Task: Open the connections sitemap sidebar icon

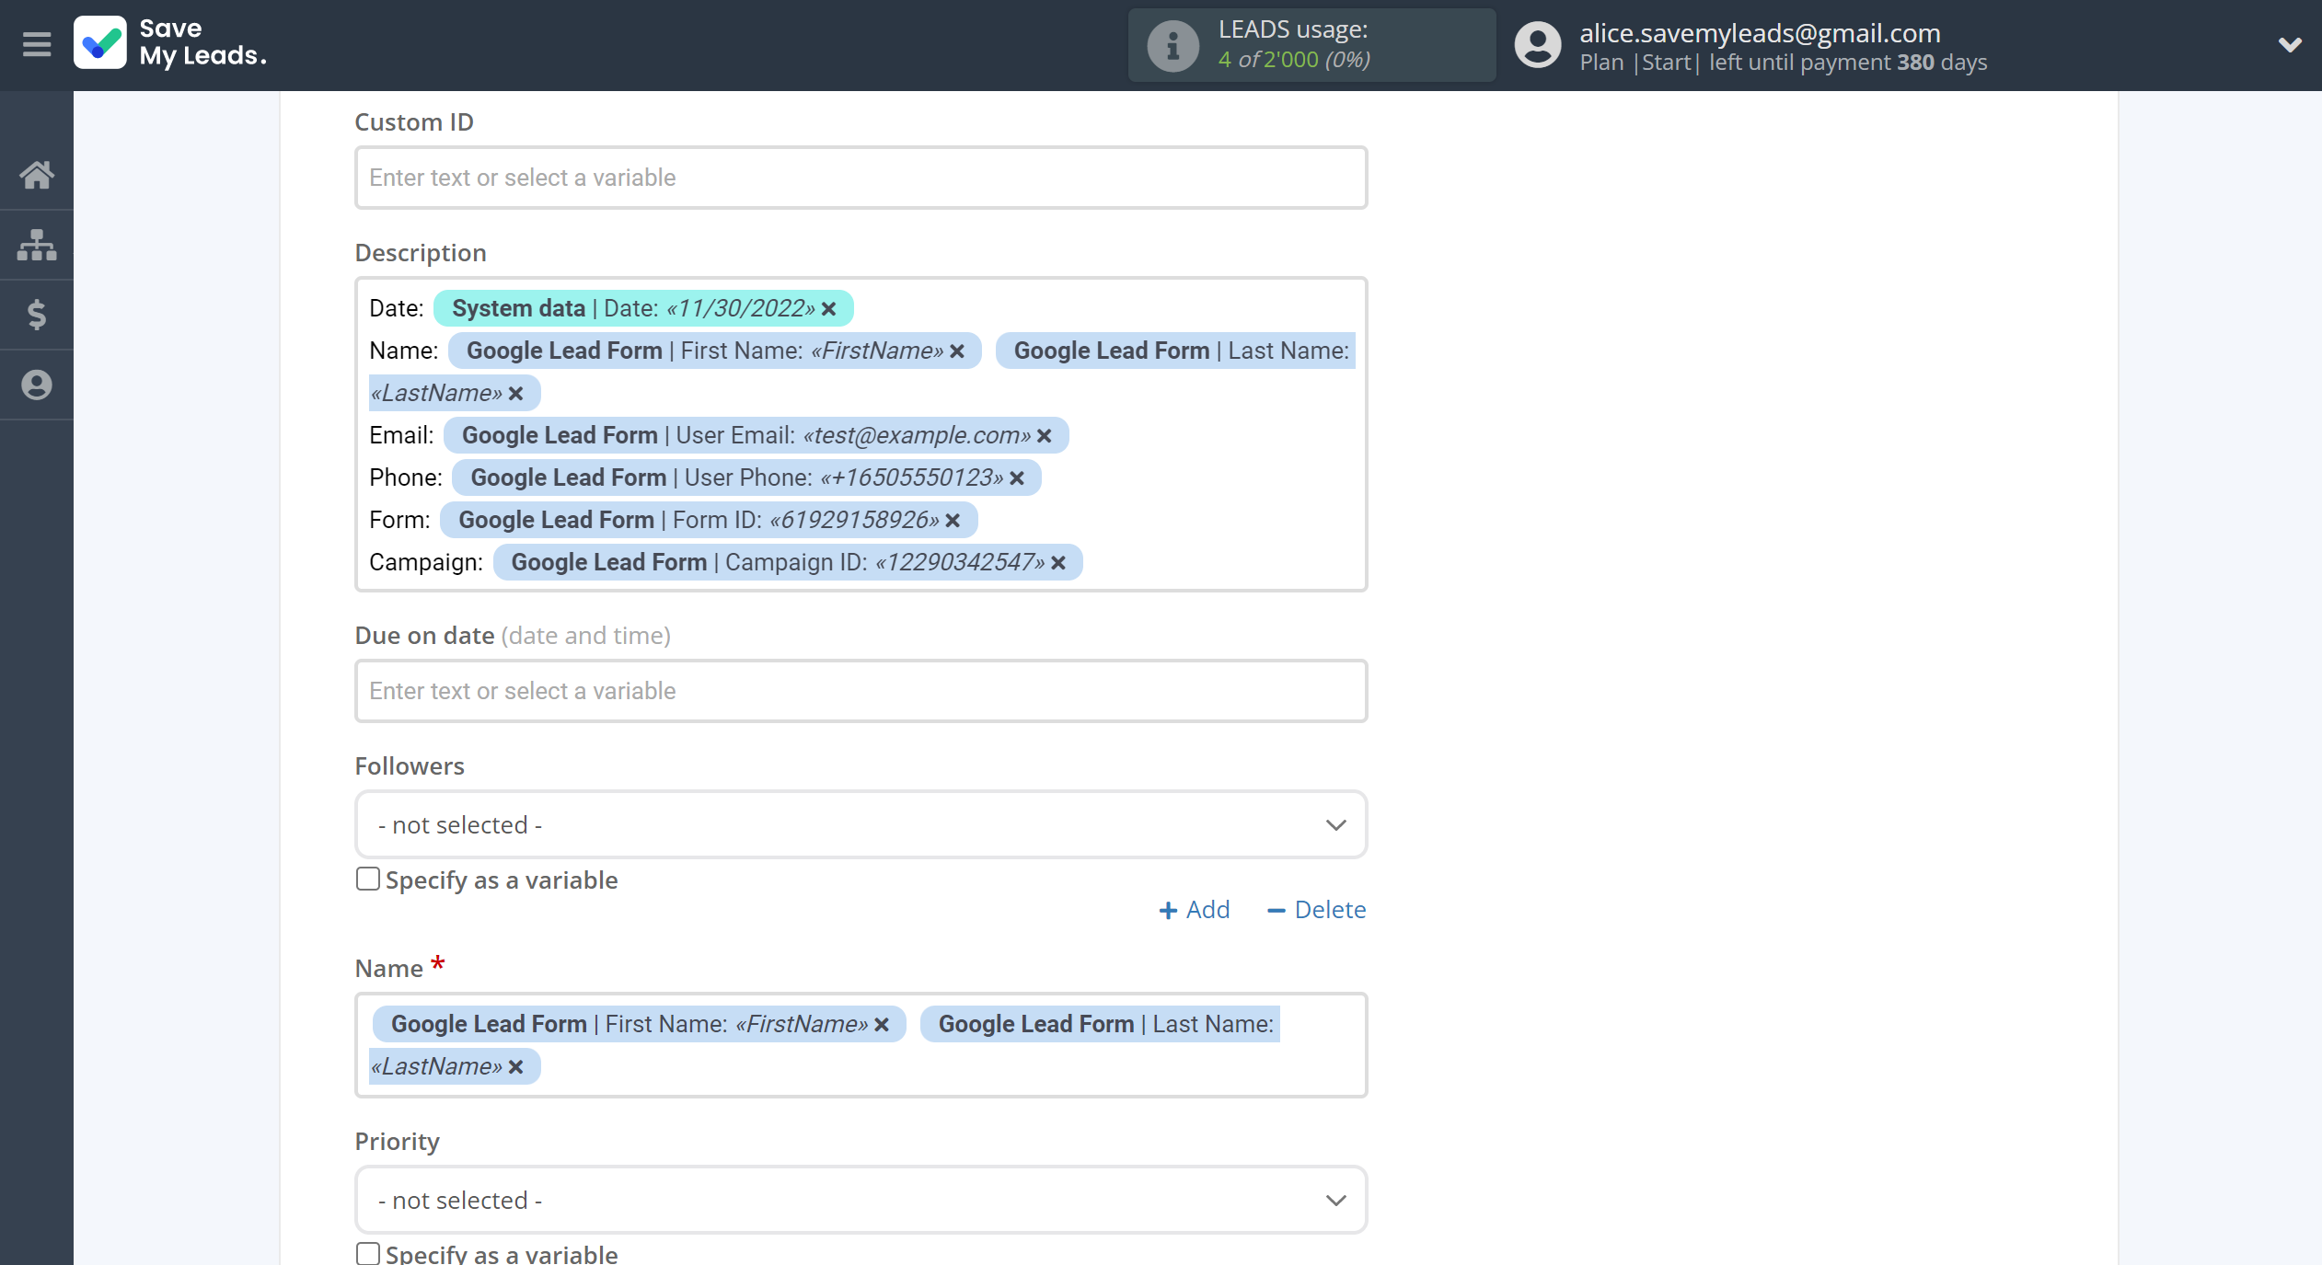Action: coord(37,245)
